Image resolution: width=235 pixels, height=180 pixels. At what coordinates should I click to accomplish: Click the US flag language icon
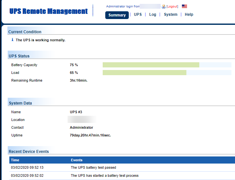[184, 6]
